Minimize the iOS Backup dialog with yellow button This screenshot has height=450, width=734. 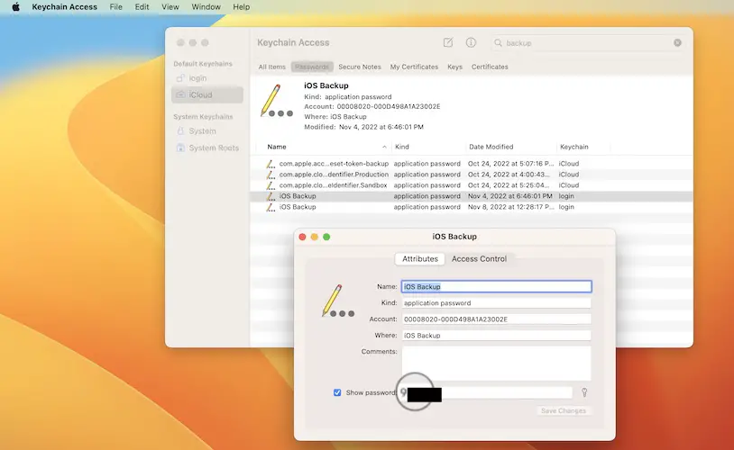(x=315, y=237)
